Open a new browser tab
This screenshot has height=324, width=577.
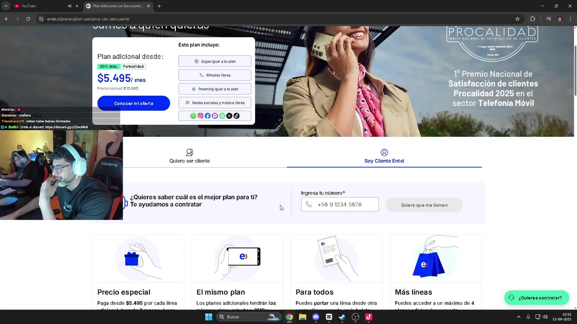(159, 6)
